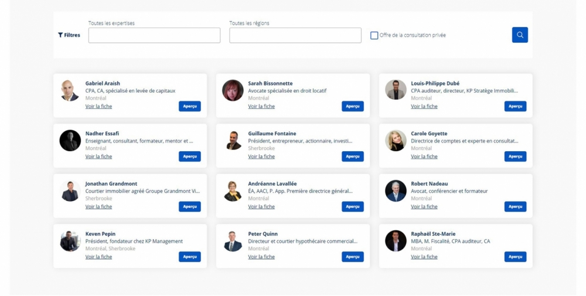
Task: Click Robert Nadeau's profile photo
Action: click(396, 190)
